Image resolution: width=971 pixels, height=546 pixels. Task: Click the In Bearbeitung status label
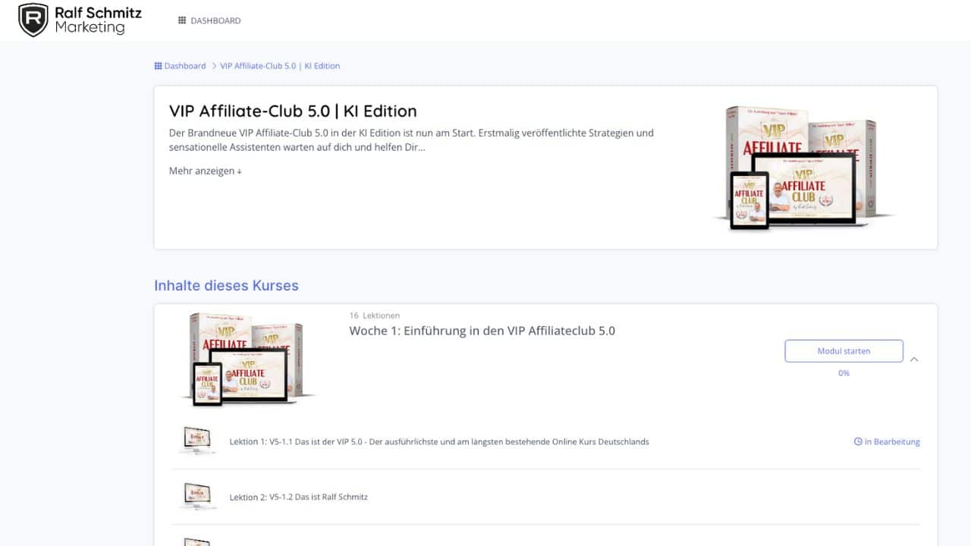[x=892, y=441]
